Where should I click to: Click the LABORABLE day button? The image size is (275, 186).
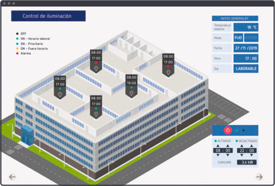(x=246, y=68)
